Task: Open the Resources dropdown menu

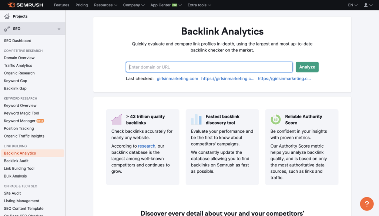Action: [105, 5]
